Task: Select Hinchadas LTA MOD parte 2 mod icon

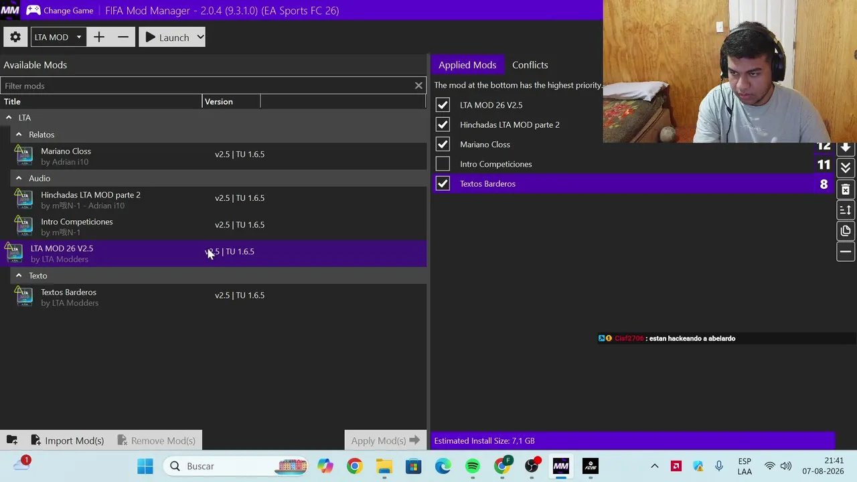Action: [x=24, y=199]
